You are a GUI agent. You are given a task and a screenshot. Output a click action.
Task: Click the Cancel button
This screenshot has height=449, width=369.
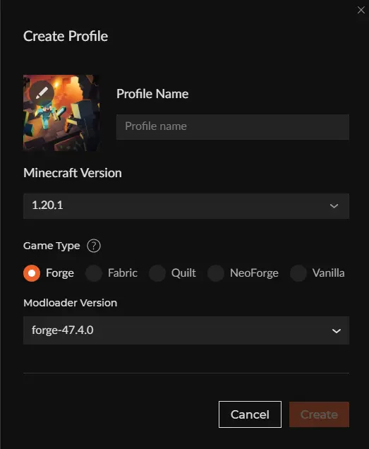(250, 414)
